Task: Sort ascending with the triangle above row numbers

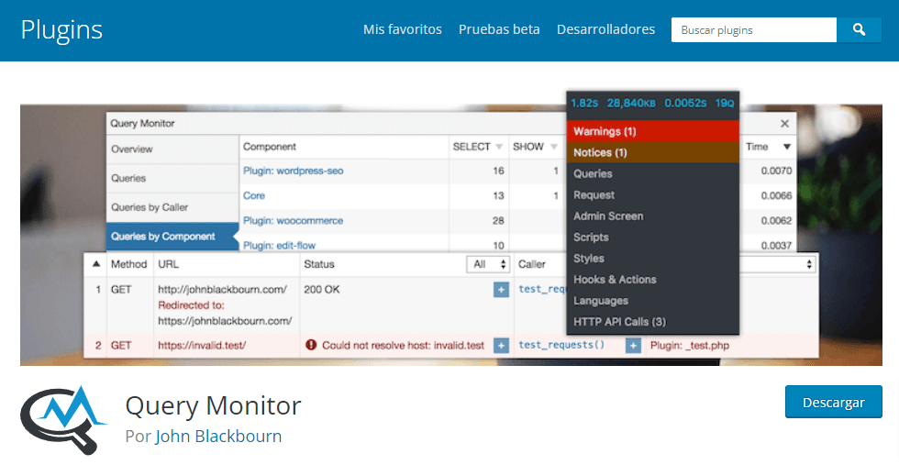Action: point(96,264)
